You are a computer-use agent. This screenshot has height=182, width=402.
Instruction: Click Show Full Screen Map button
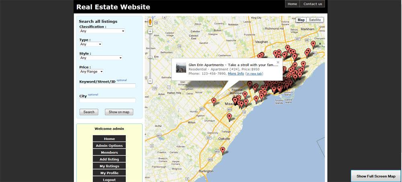(376, 176)
